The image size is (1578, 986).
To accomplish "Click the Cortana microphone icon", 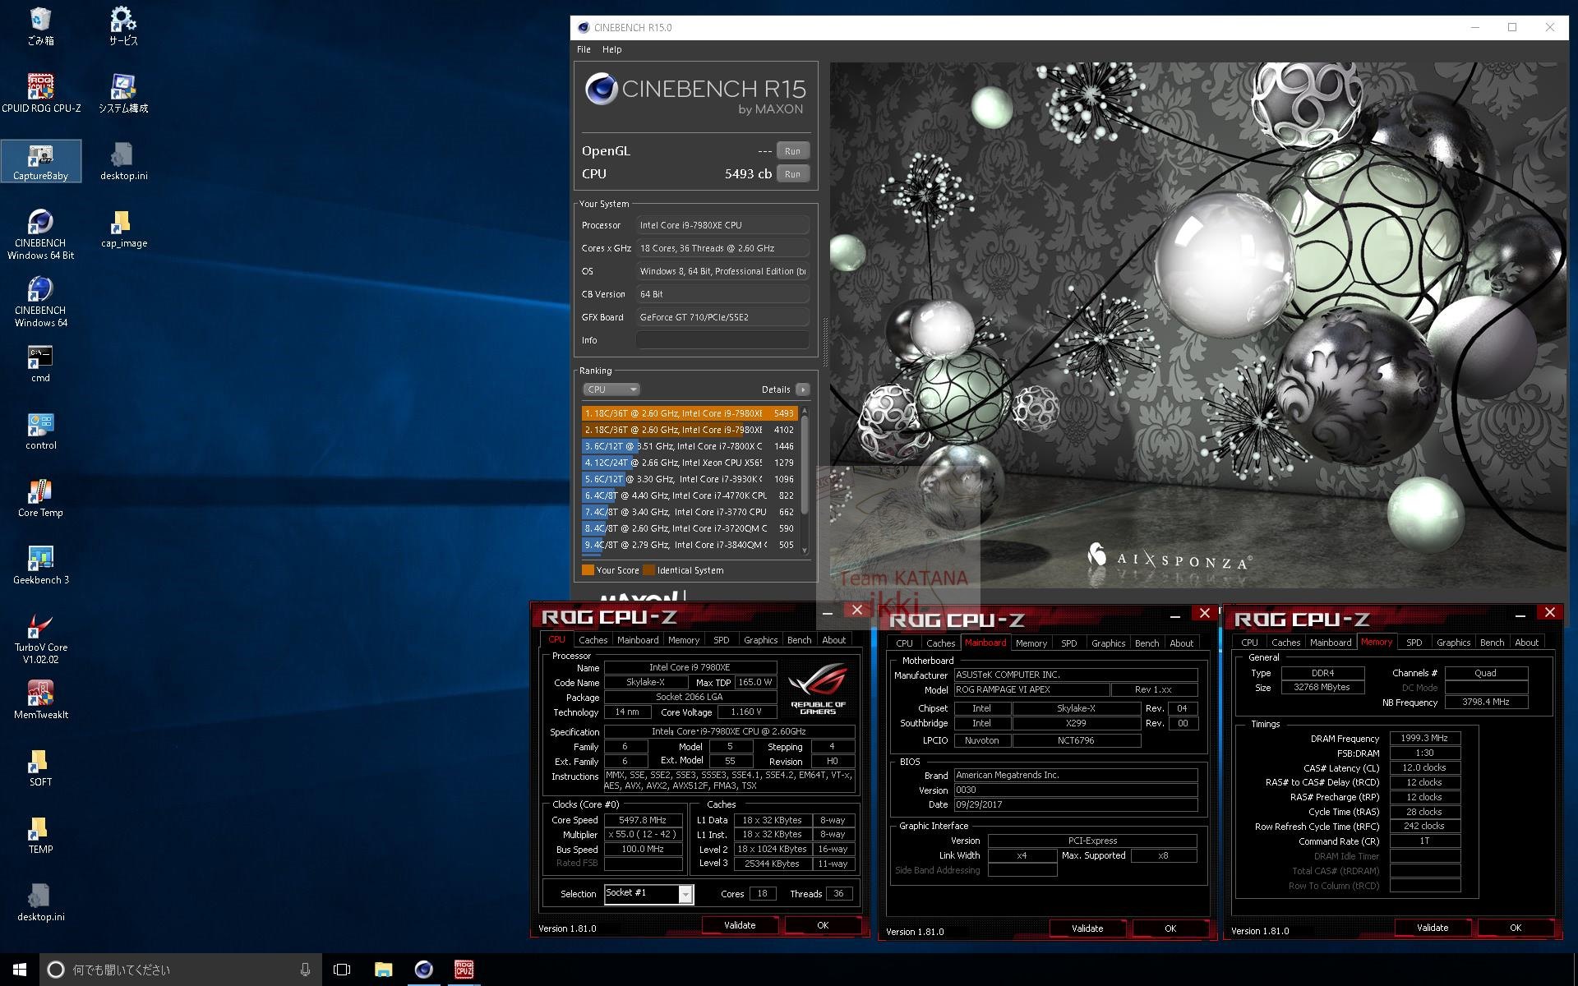I will tap(305, 970).
